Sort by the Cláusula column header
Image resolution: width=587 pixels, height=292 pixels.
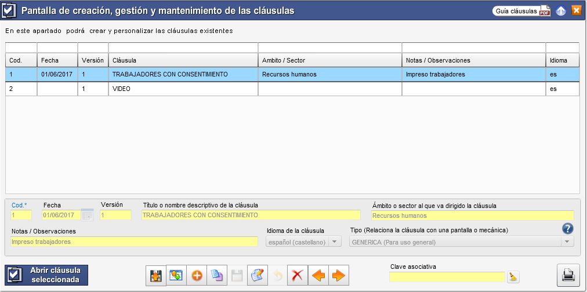point(183,60)
